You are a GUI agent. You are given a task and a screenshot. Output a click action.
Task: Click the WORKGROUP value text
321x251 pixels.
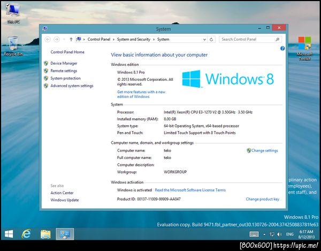pyautogui.click(x=175, y=172)
